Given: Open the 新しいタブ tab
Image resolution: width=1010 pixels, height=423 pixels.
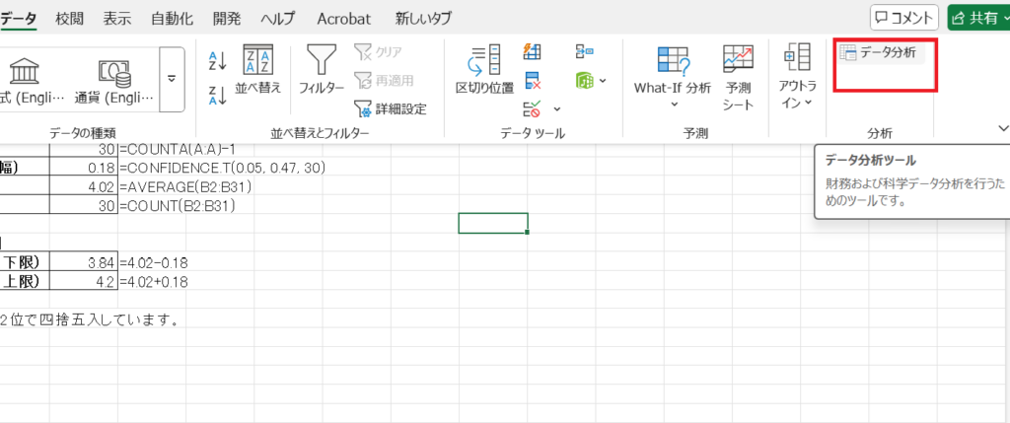Looking at the screenshot, I should (423, 19).
